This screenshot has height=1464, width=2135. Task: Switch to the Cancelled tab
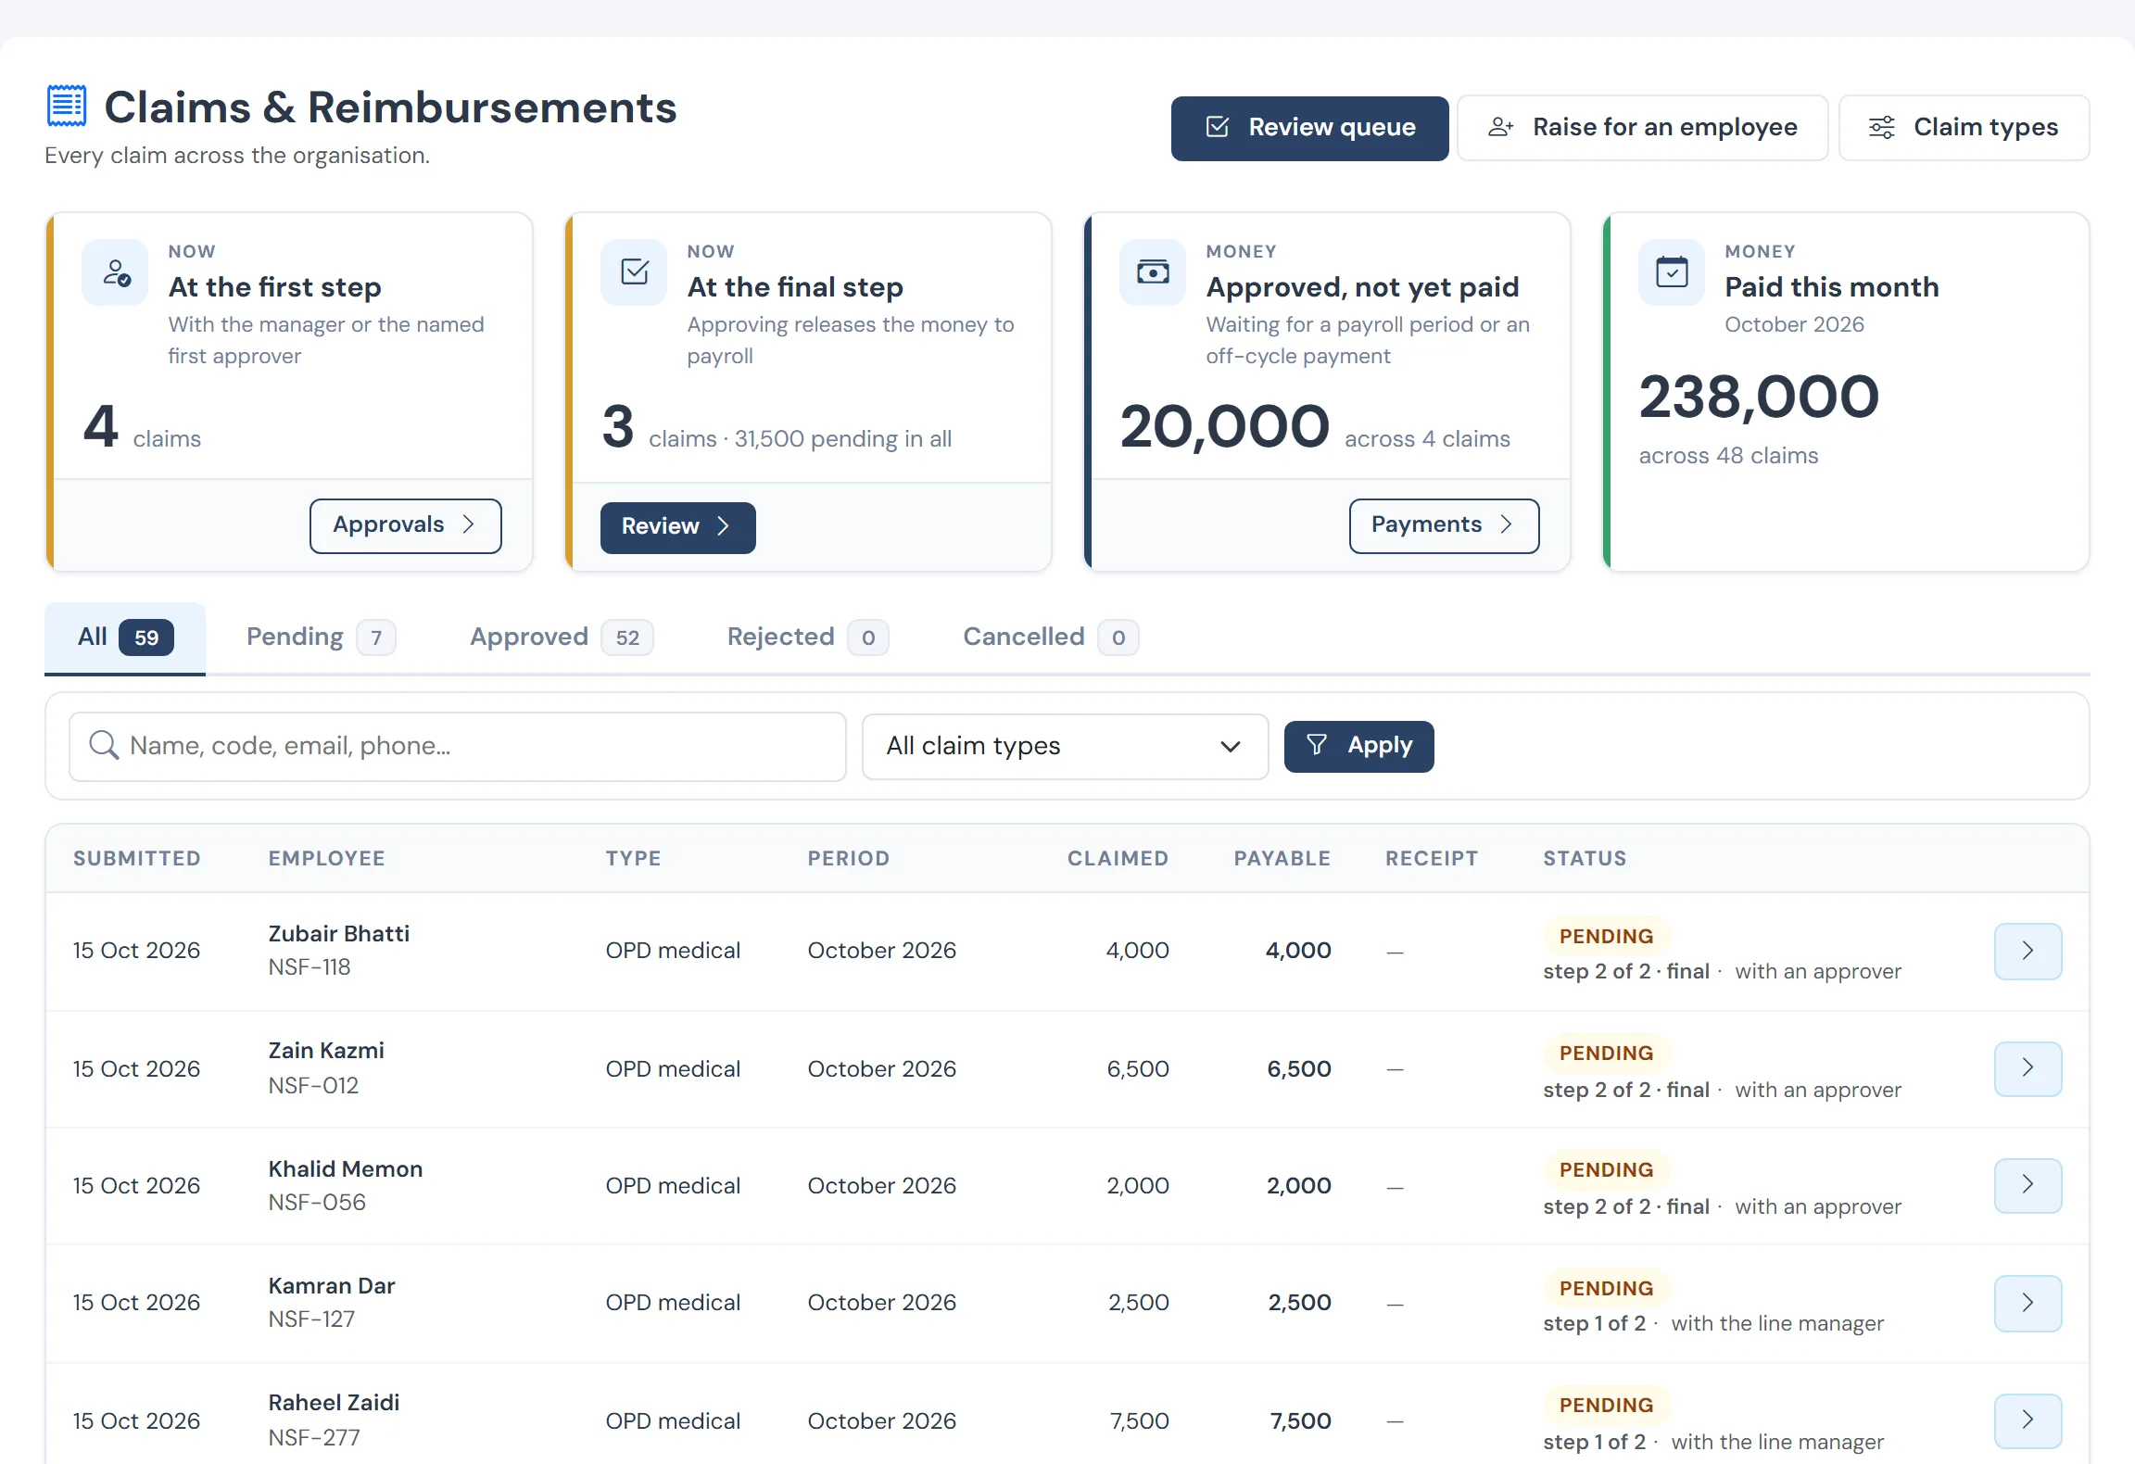1051,637
